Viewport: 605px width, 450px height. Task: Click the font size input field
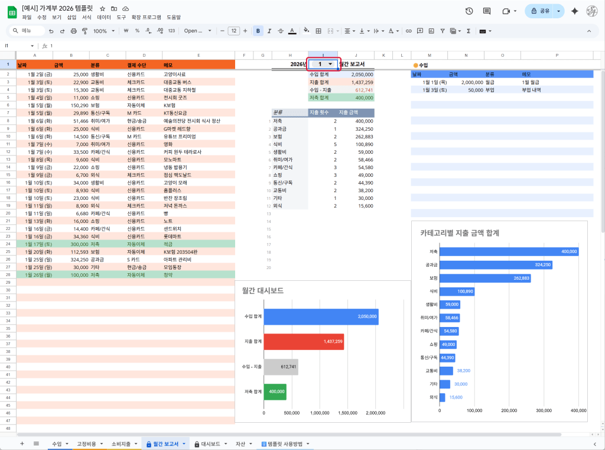[x=233, y=31]
